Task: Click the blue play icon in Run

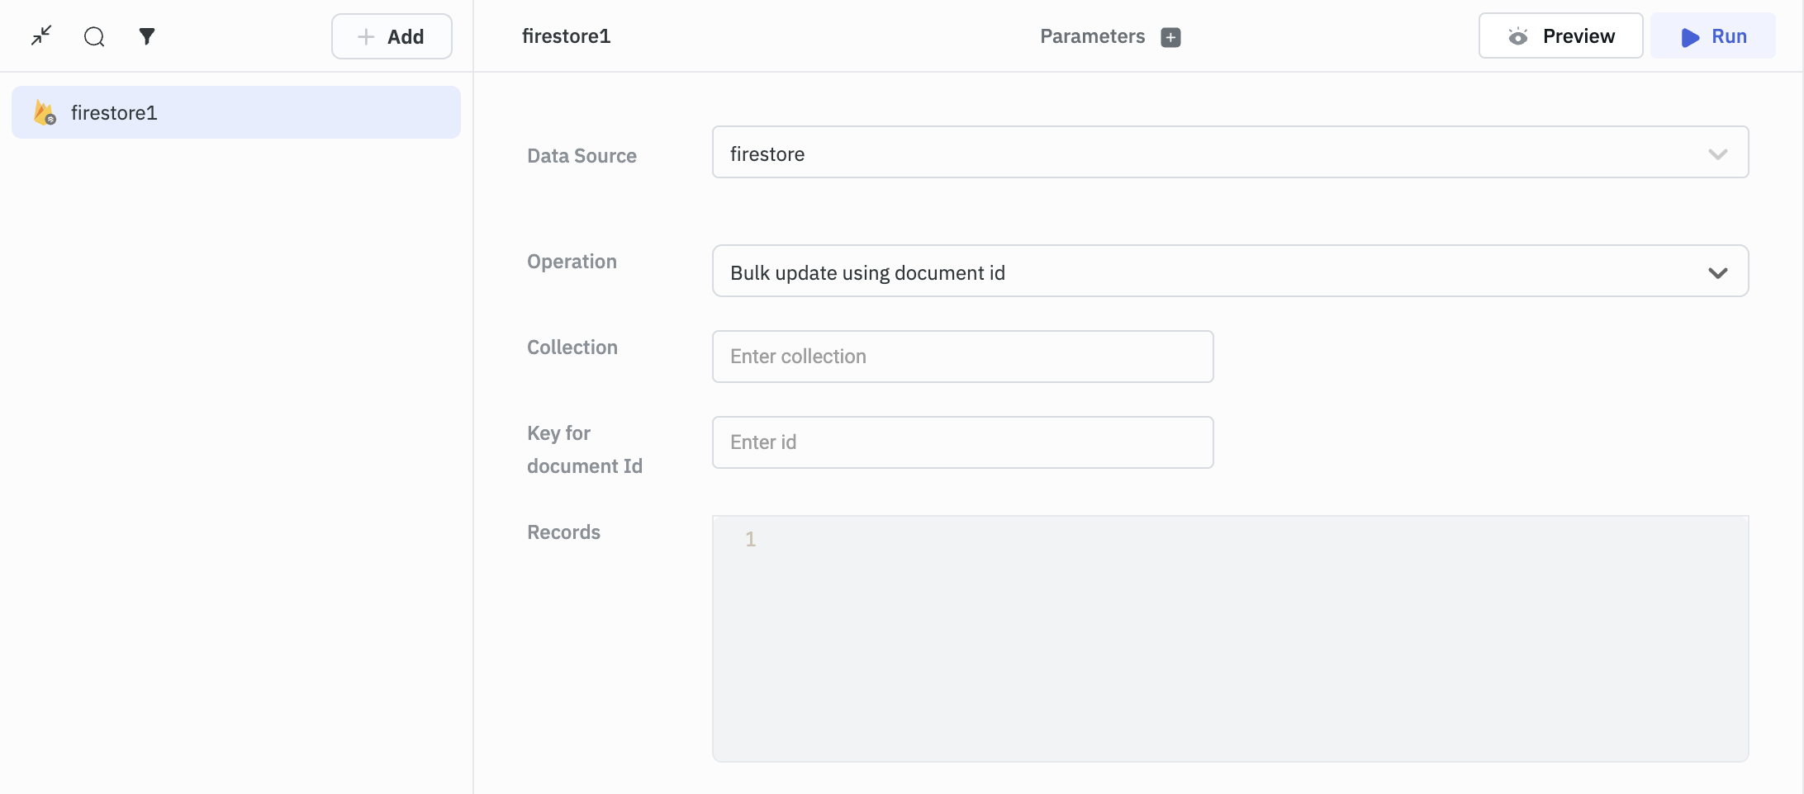Action: (x=1690, y=37)
